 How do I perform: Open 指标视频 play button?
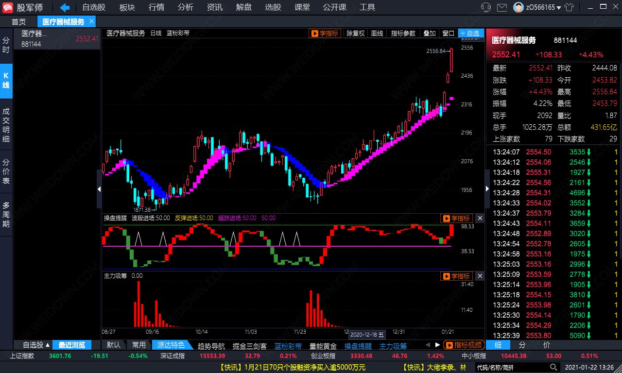(x=464, y=345)
